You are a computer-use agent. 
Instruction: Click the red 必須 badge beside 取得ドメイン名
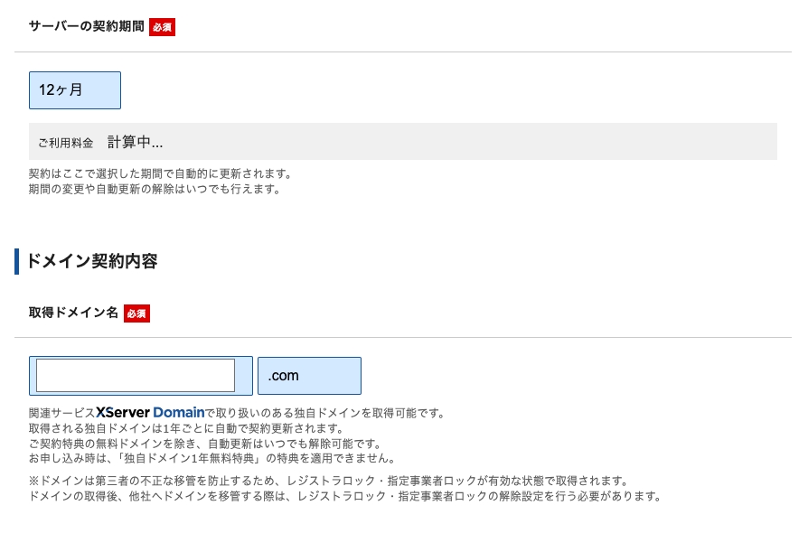click(x=136, y=313)
